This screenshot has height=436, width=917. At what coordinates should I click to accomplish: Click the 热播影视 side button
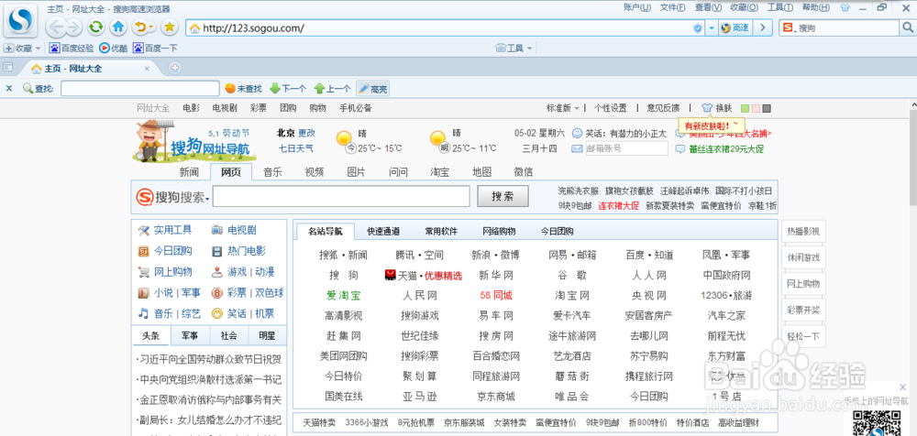[x=803, y=232]
